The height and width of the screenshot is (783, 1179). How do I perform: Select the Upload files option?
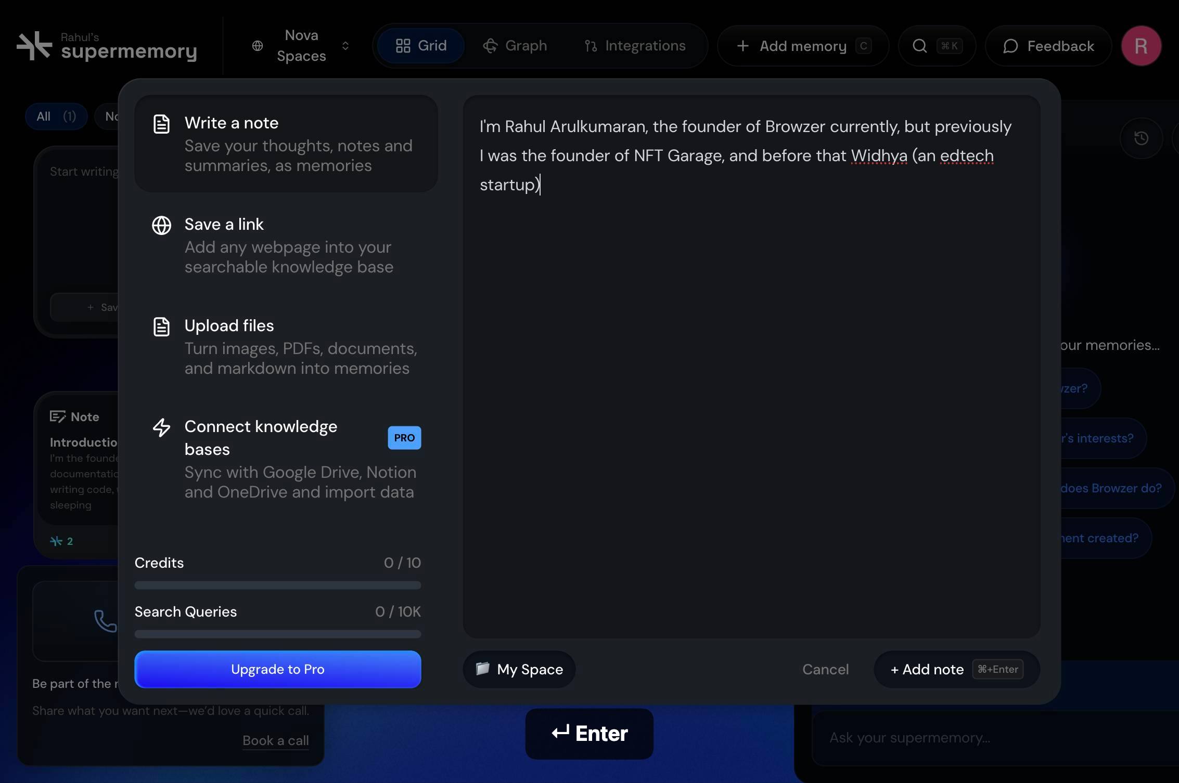point(286,346)
